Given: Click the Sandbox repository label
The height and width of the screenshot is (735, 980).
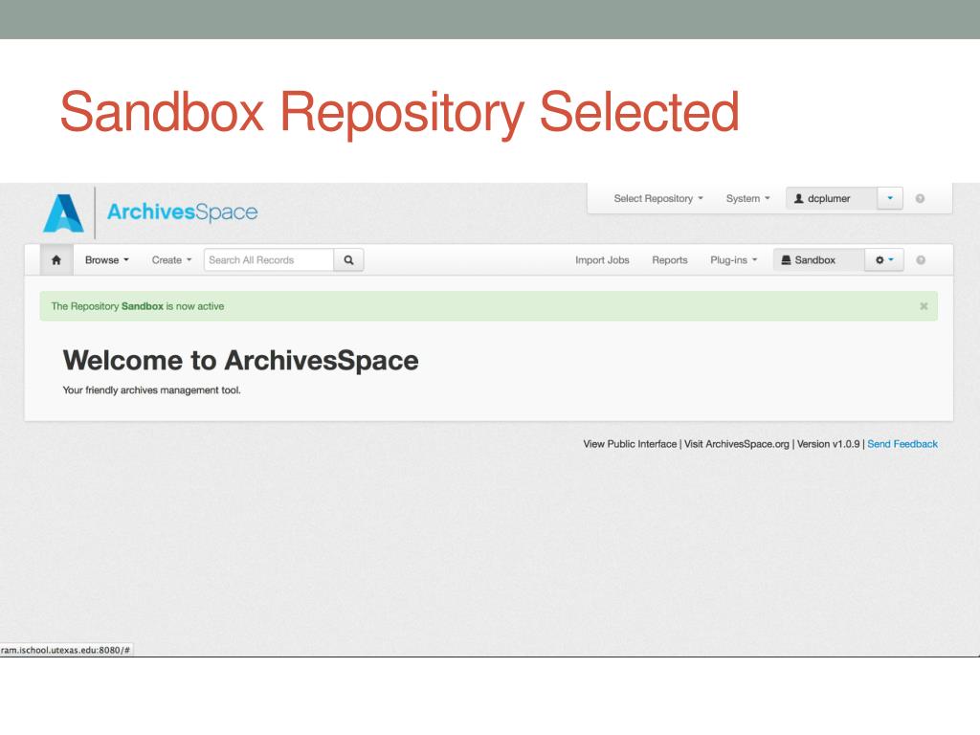Looking at the screenshot, I should click(819, 260).
